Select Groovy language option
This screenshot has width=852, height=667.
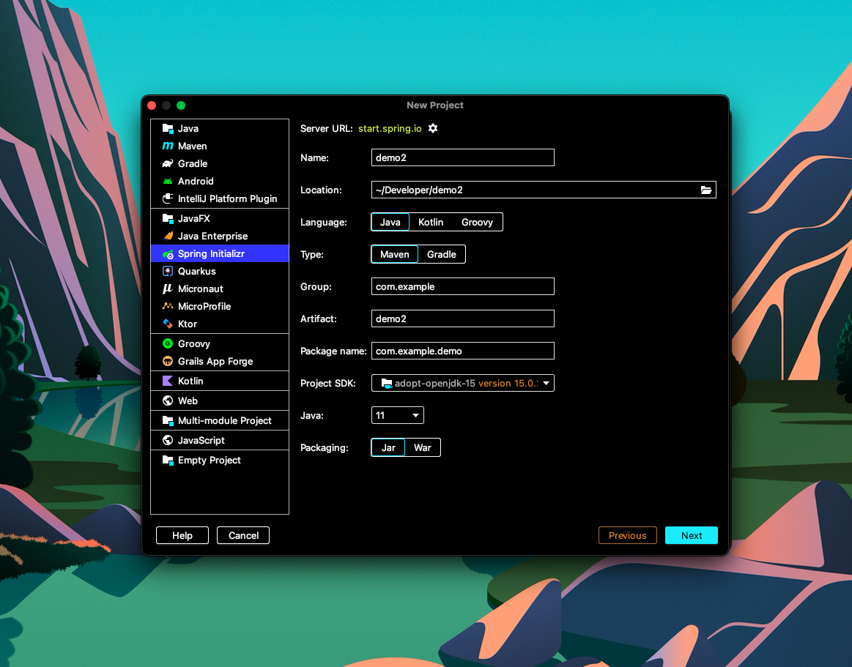pyautogui.click(x=477, y=222)
